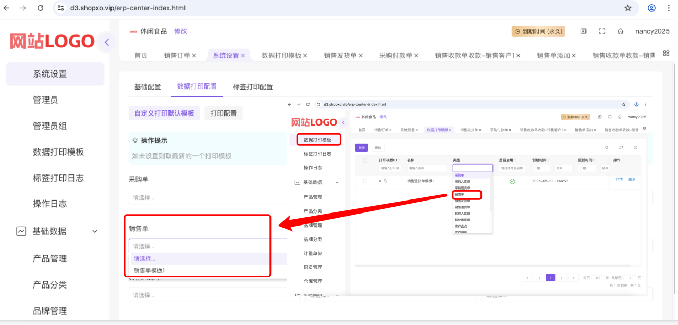Close the 销售订单 tab with its ×
Screen dimensions: 678x325
point(194,55)
